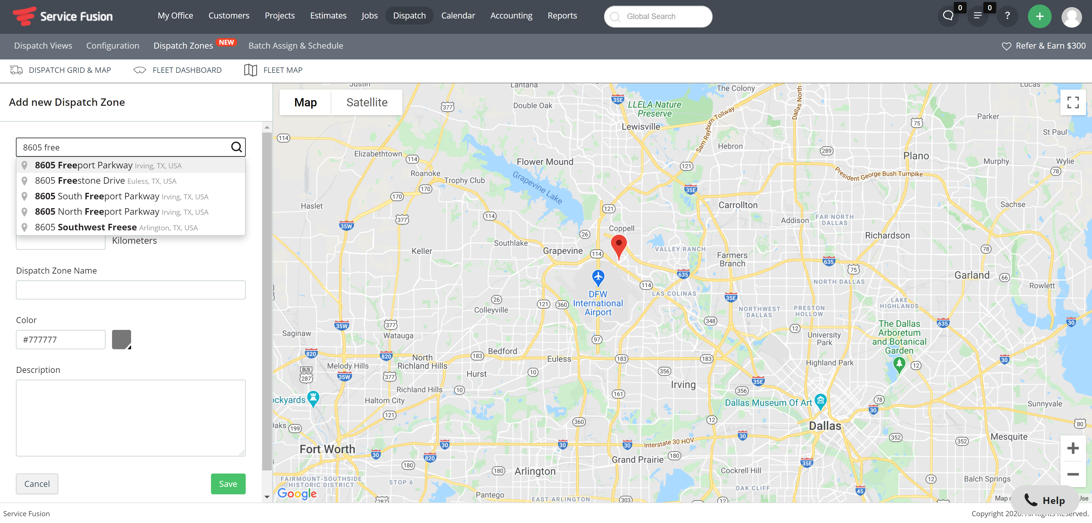This screenshot has width=1092, height=523.
Task: Select 8605 South Freeport Parkway suggestion
Action: point(131,196)
